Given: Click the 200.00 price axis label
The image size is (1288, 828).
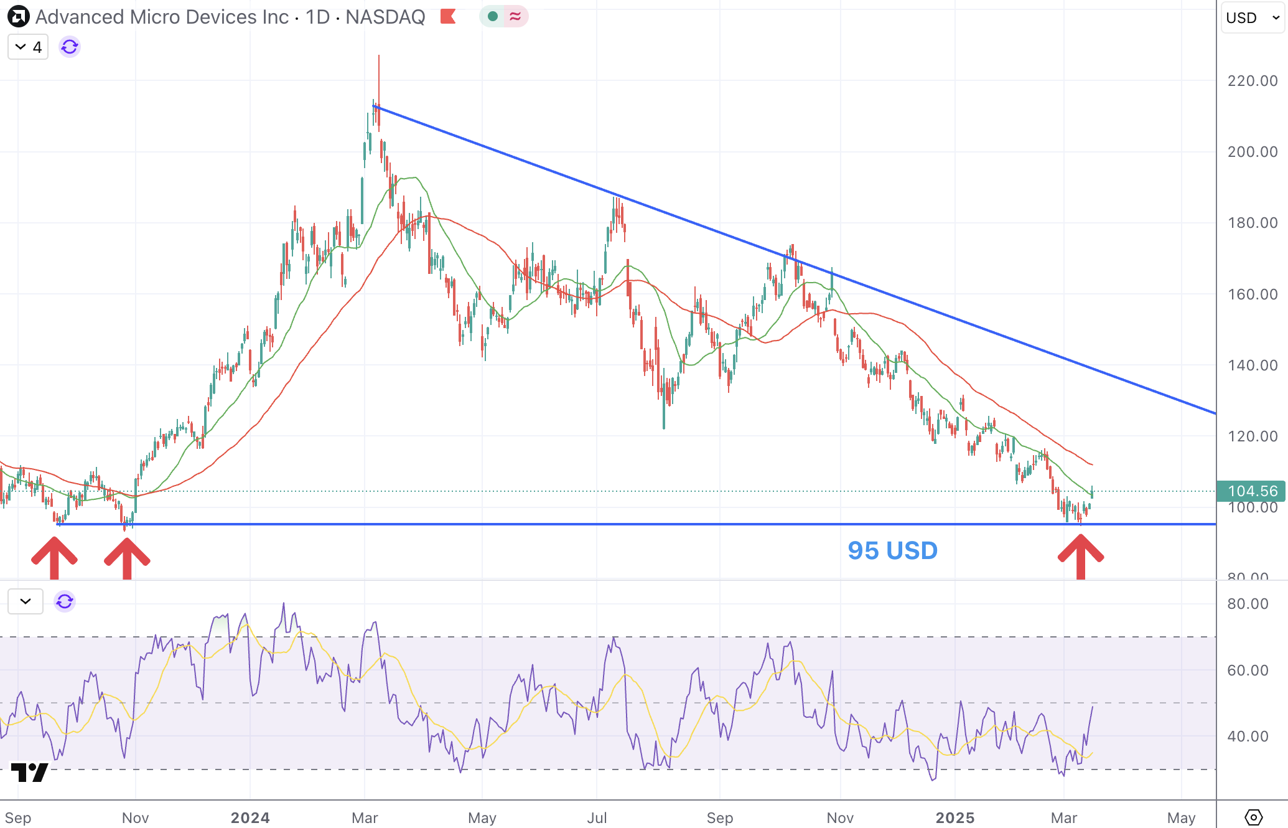Looking at the screenshot, I should 1252,152.
